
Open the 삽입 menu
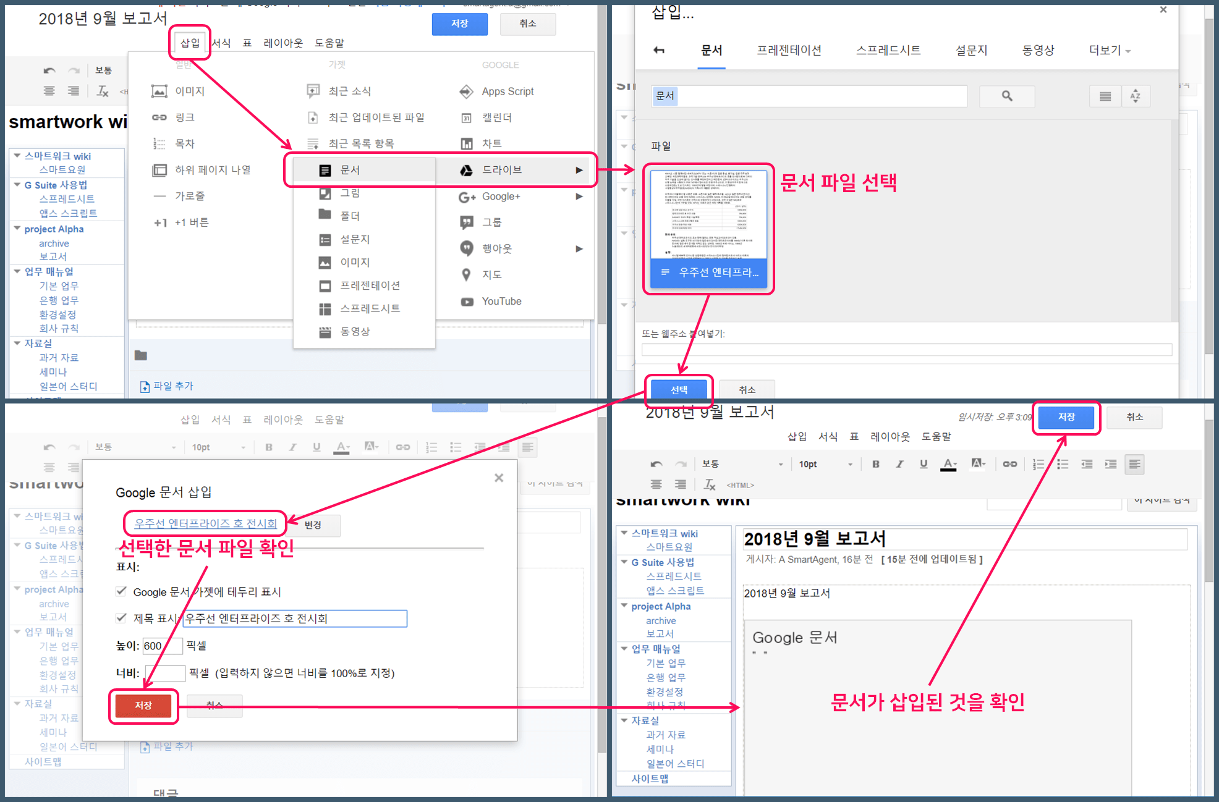[190, 43]
